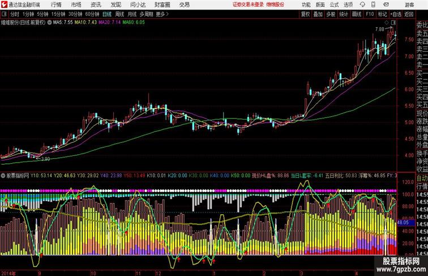Viewport: 428px width, 276px height.
Task: Click the 自动 label in right side panel
Action: (x=422, y=179)
